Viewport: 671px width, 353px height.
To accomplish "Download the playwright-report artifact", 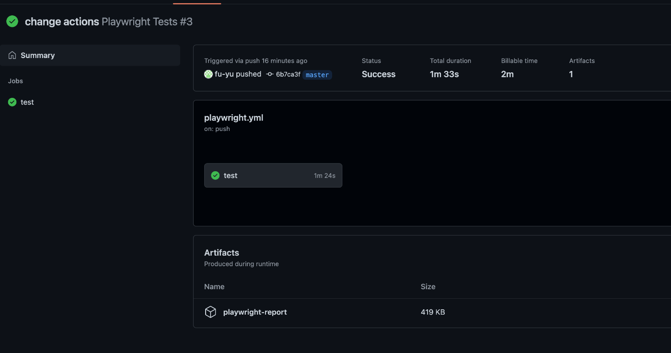I will tap(255, 312).
